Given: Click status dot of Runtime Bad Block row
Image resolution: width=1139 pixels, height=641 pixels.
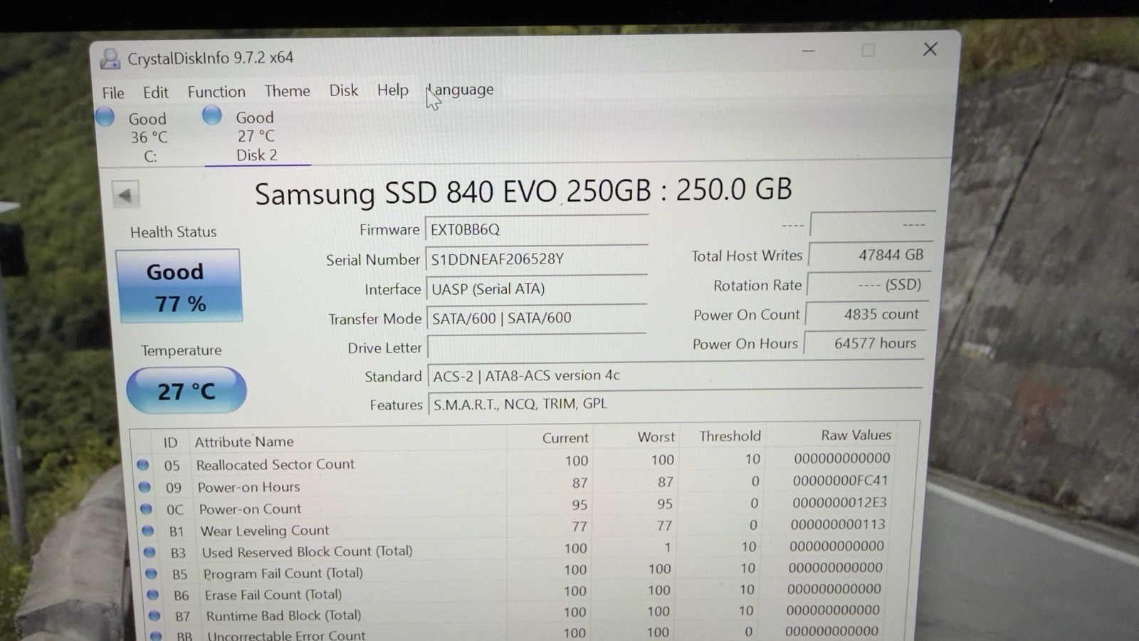Looking at the screenshot, I should pyautogui.click(x=154, y=615).
